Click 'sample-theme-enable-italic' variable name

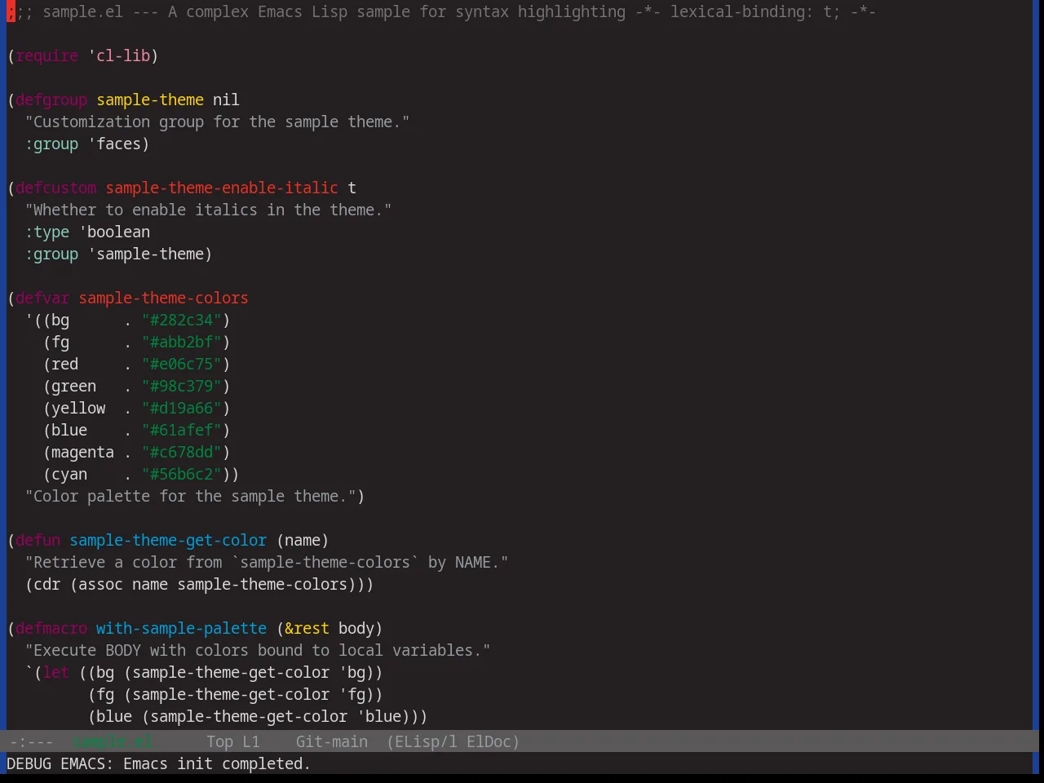coord(222,188)
